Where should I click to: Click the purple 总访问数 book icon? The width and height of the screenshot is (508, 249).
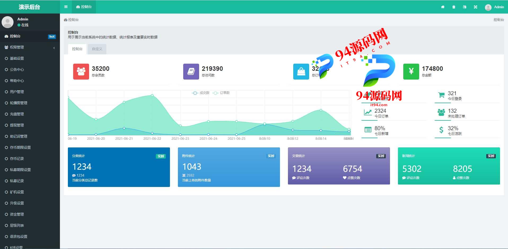(x=191, y=72)
